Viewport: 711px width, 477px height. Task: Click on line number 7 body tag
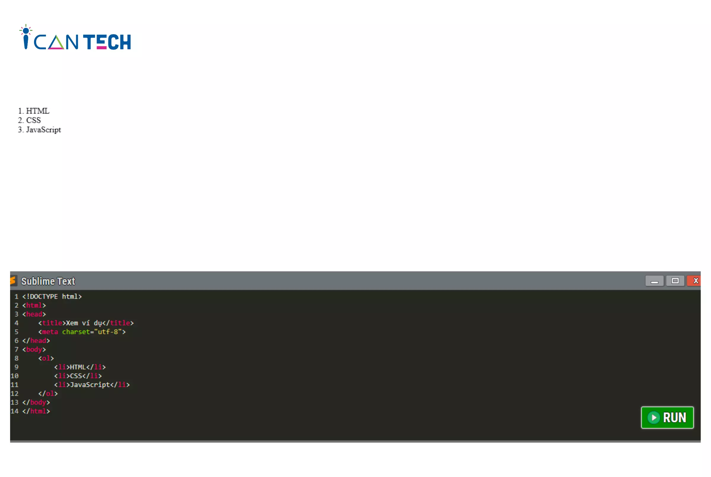[x=33, y=349]
